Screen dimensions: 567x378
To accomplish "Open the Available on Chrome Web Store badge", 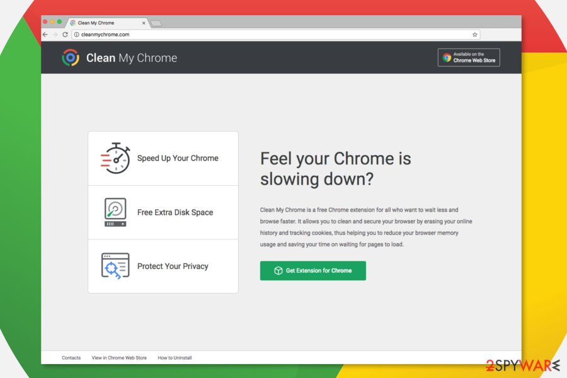I will (469, 57).
